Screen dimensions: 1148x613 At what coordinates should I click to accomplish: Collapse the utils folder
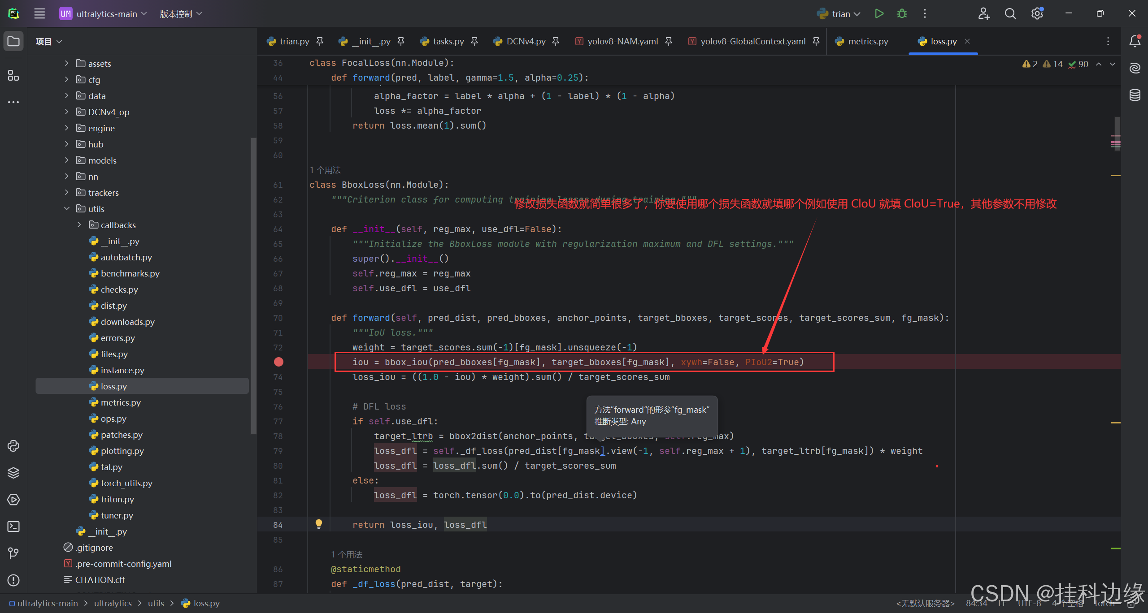(x=67, y=209)
